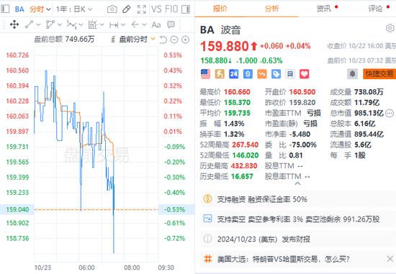Viewport: 396px width, 274px height.
Task: Switch to the 报价 tab
Action: (x=220, y=9)
